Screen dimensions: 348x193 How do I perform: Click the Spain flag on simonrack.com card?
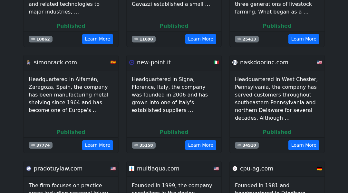coord(113,62)
